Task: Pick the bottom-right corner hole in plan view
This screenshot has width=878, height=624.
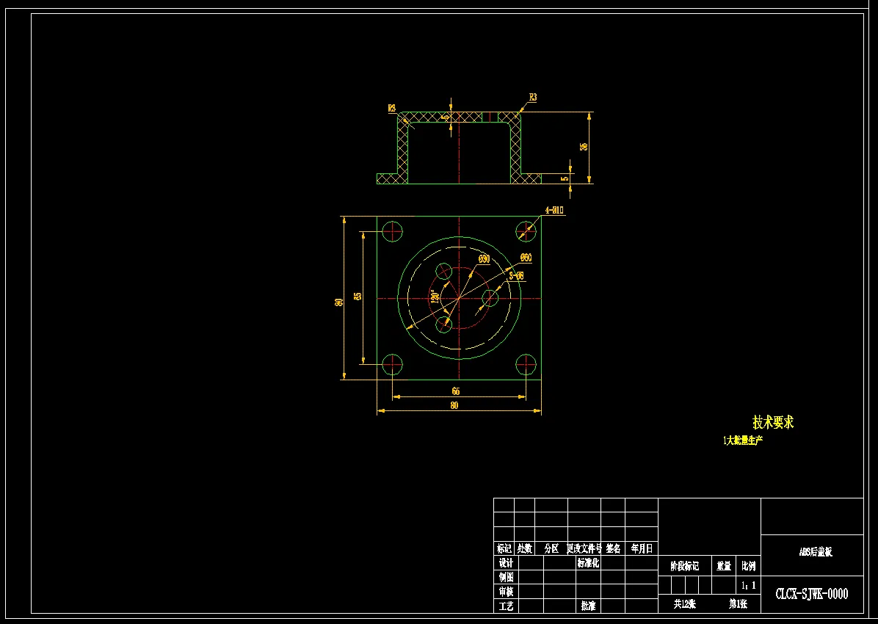Action: click(x=526, y=365)
